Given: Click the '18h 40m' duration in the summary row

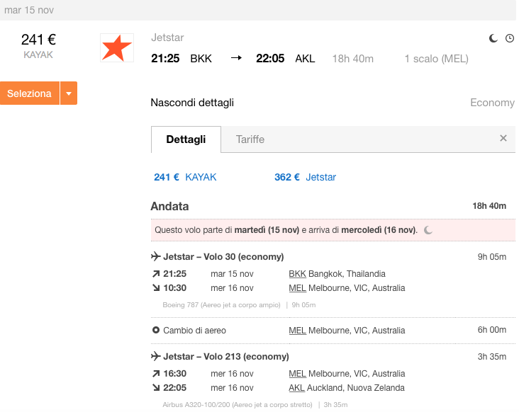Looking at the screenshot, I should point(353,59).
